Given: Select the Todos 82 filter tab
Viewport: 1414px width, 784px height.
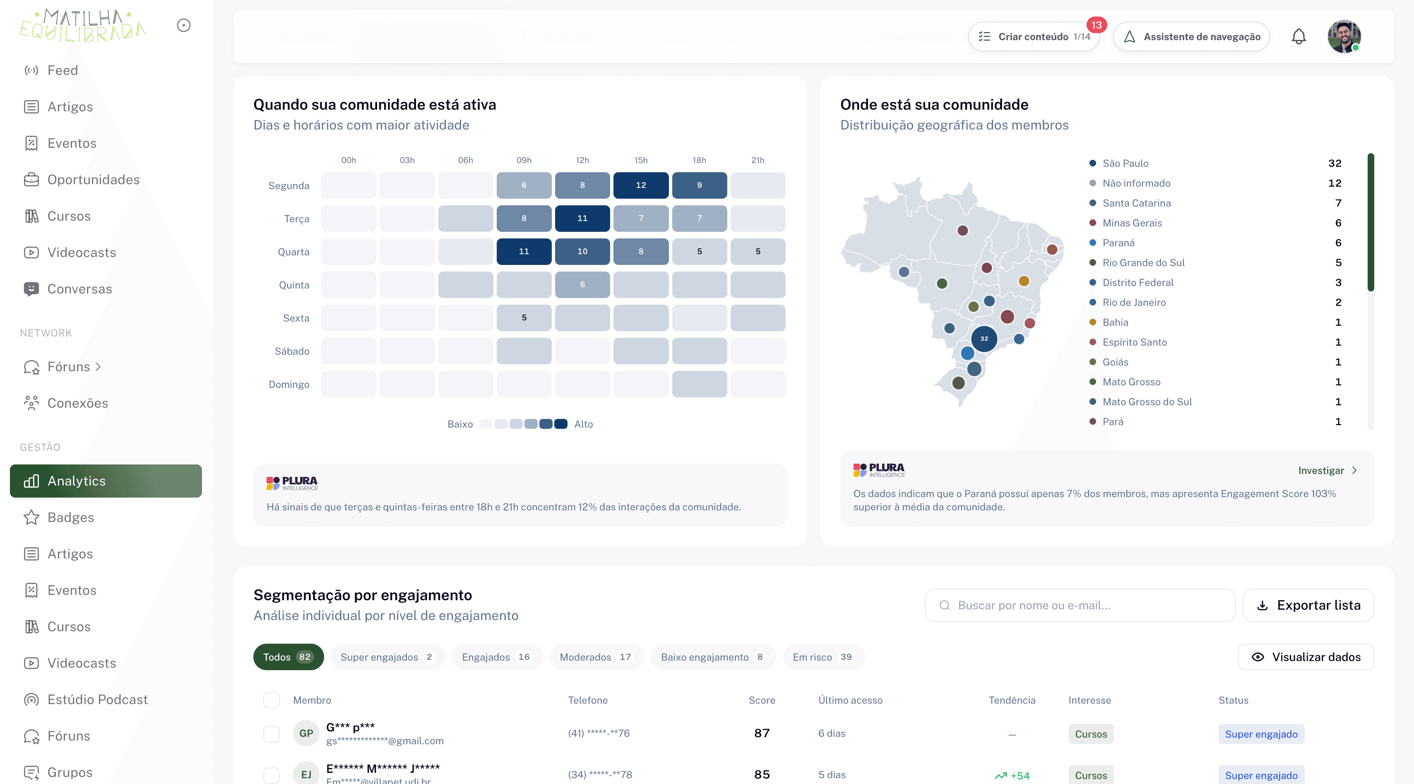Looking at the screenshot, I should point(288,657).
